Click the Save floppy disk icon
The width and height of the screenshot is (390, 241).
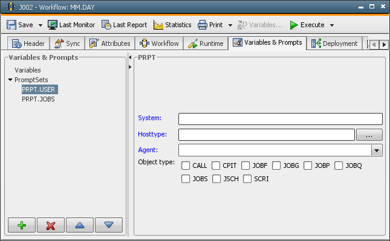click(11, 25)
